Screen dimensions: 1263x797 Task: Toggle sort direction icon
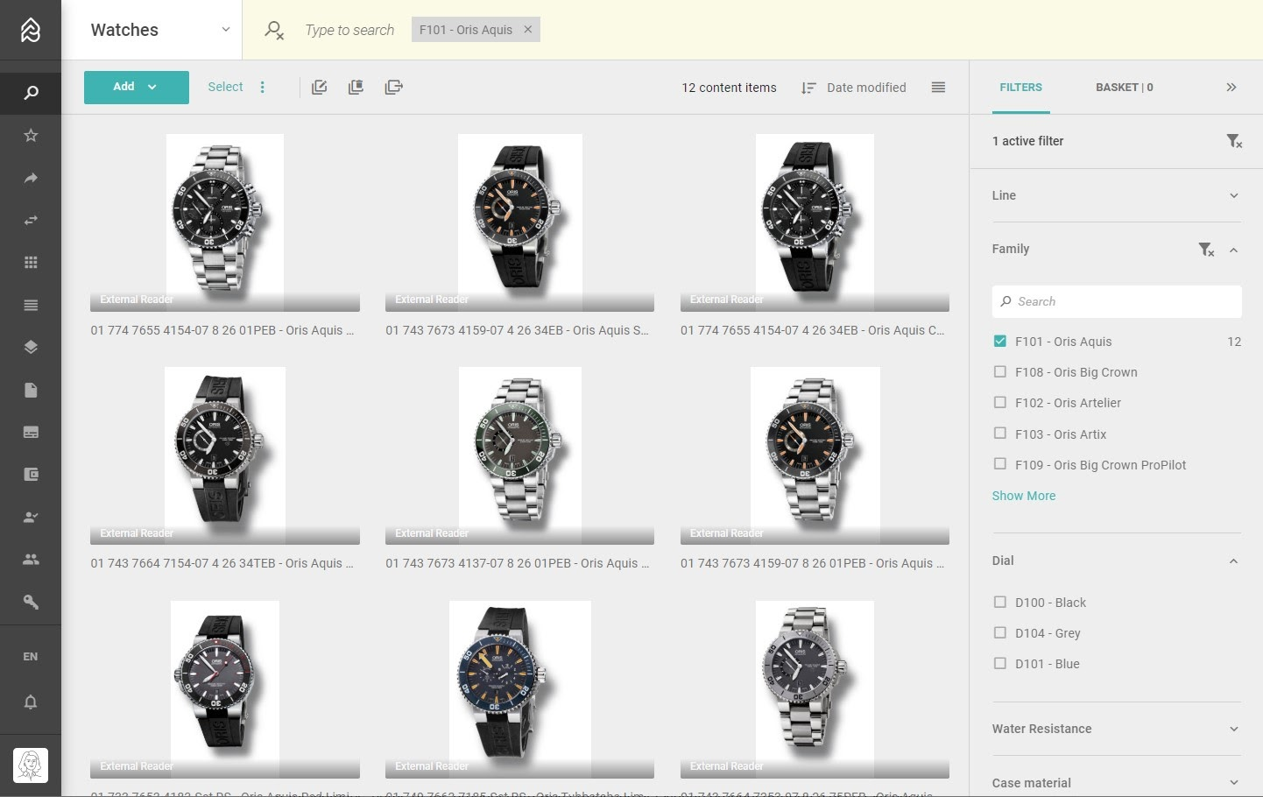click(x=808, y=88)
